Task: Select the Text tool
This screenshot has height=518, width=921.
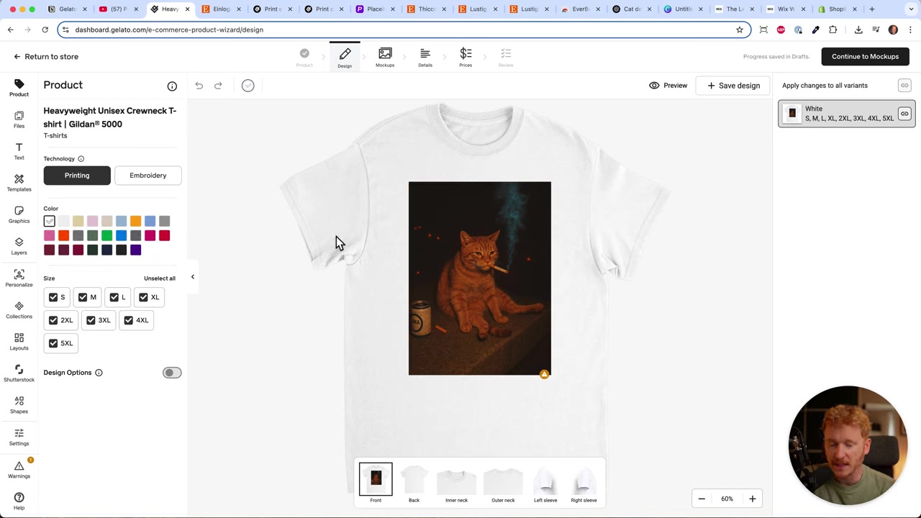Action: pos(19,151)
